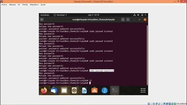Open LibreOffice Writer from the dock

[x=84, y=90]
